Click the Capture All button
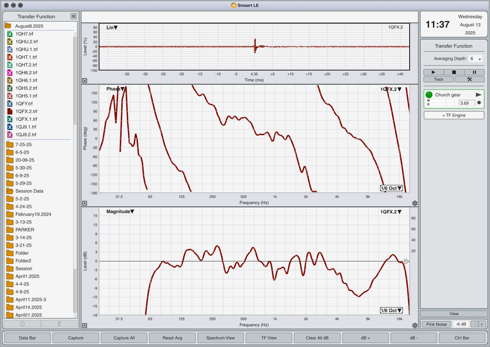Viewport: 490px width, 347px height. (124, 337)
